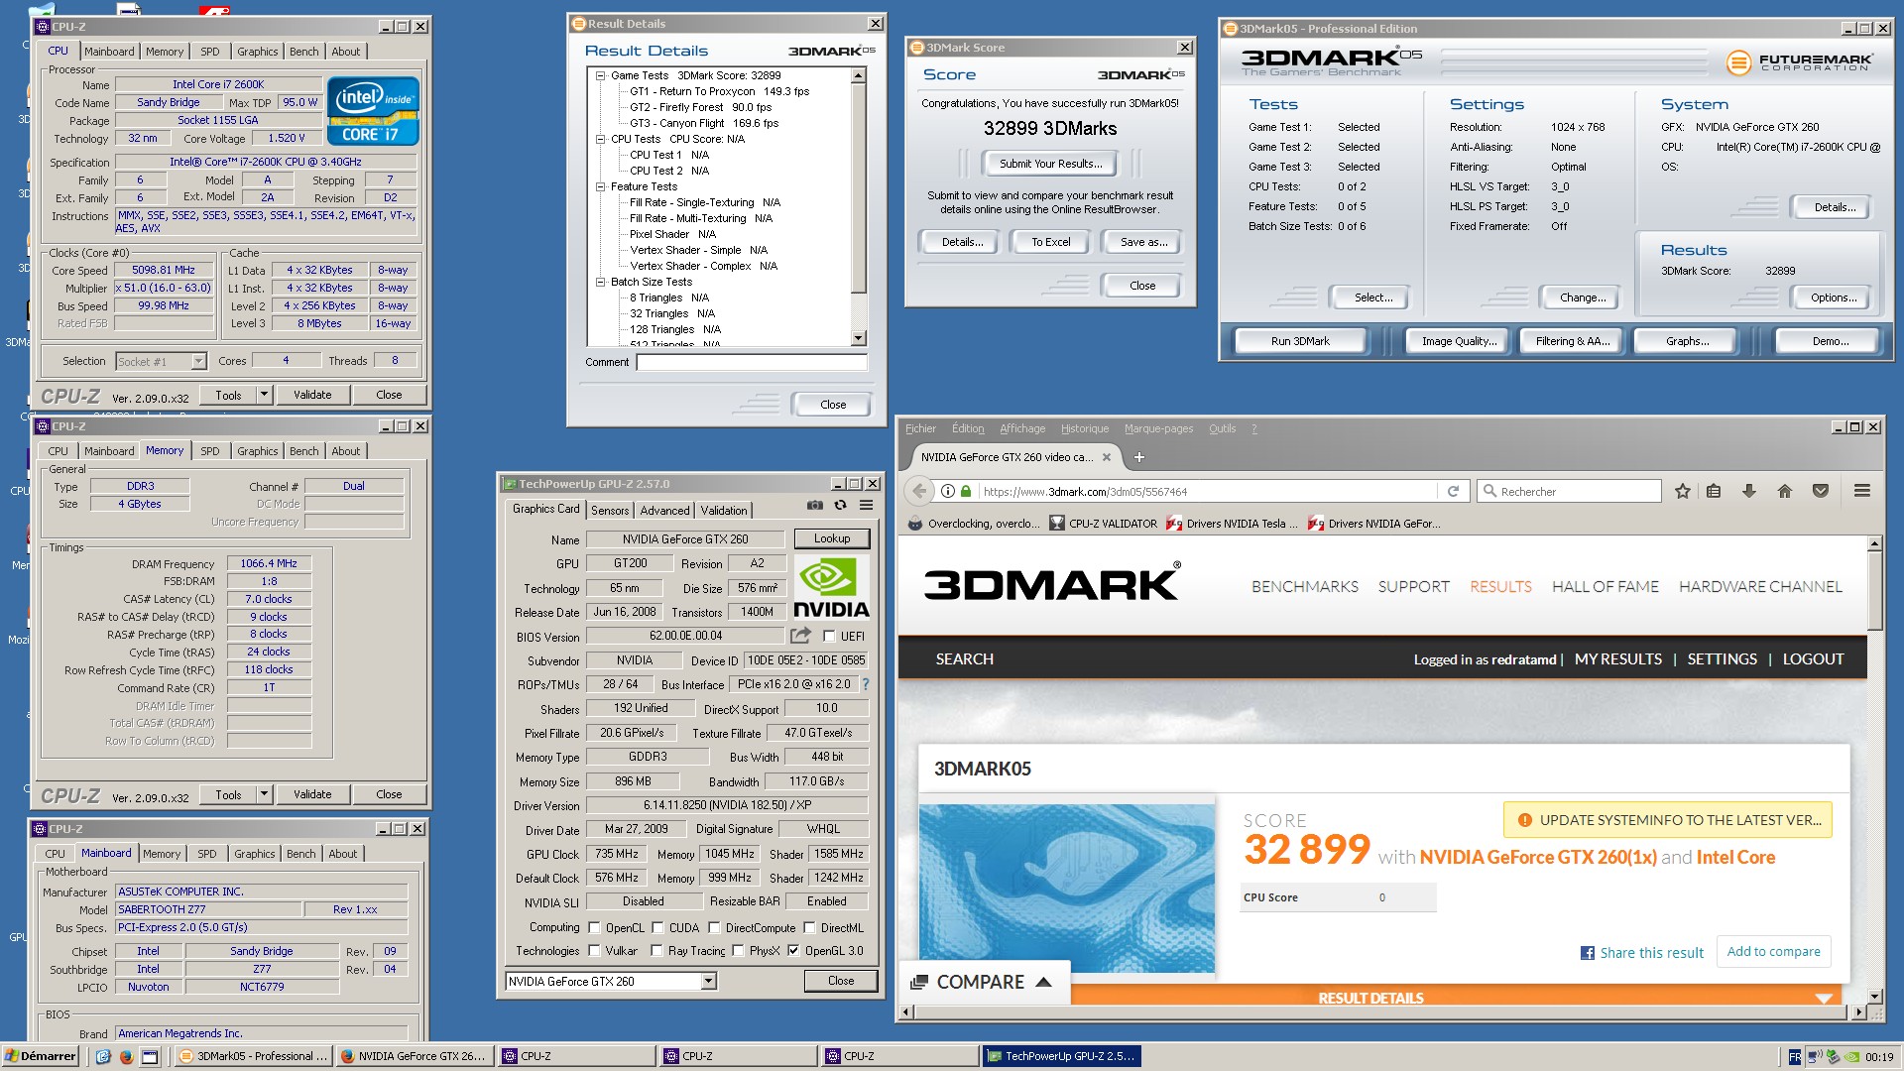Screen dimensions: 1904x1071
Task: Take a GPU-Z screenshot with the camera icon
Action: pyautogui.click(x=814, y=506)
